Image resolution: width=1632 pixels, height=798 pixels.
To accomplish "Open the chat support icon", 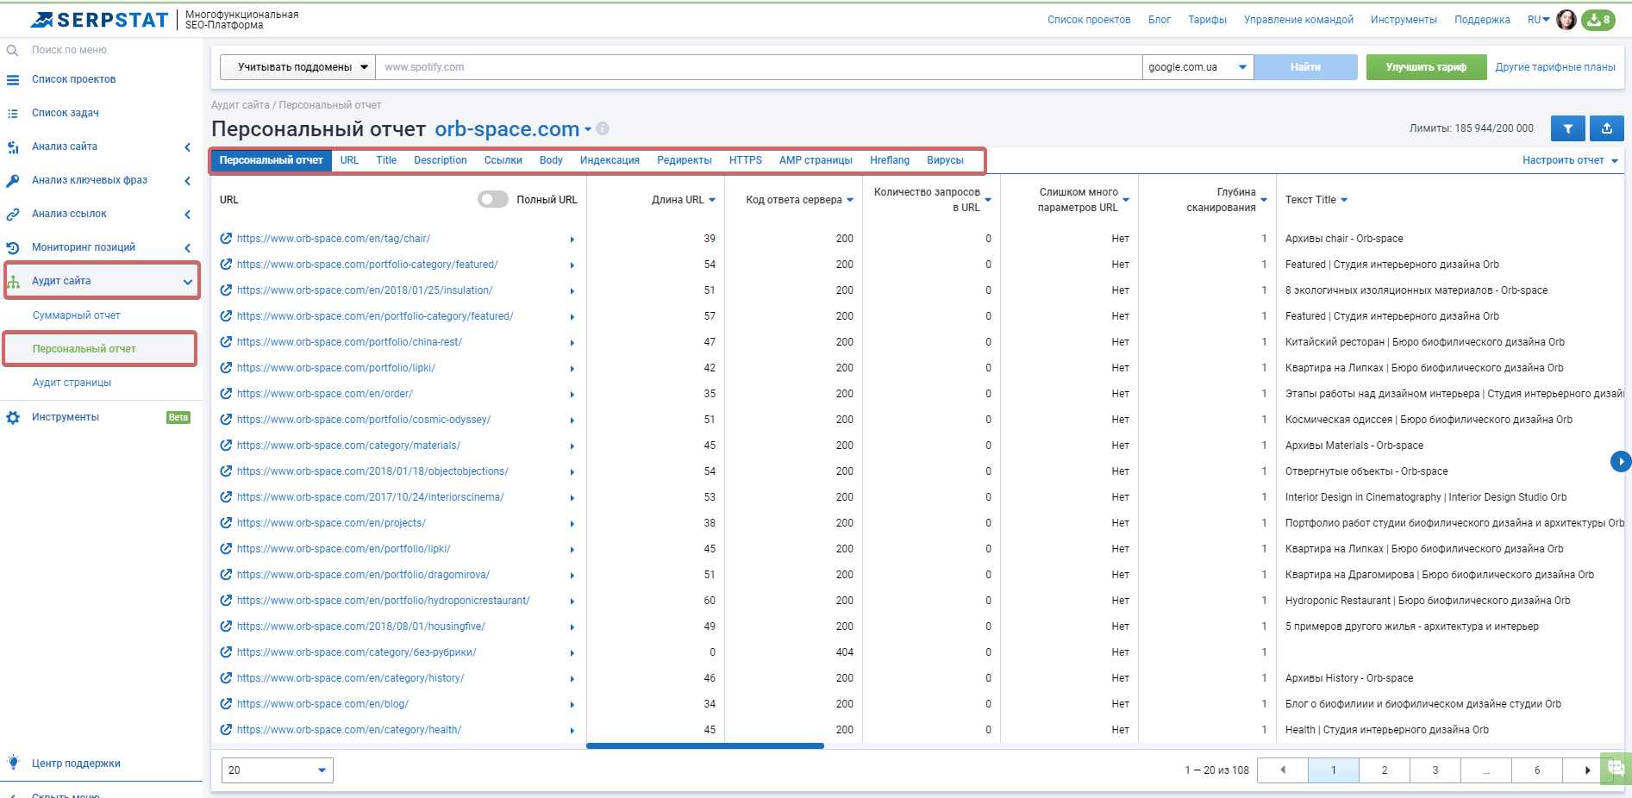I will pyautogui.click(x=1616, y=768).
